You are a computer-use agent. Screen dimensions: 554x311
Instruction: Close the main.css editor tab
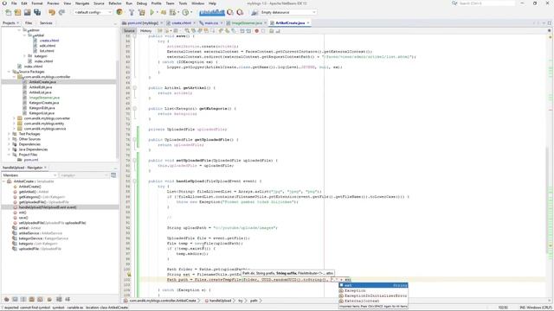[222, 23]
